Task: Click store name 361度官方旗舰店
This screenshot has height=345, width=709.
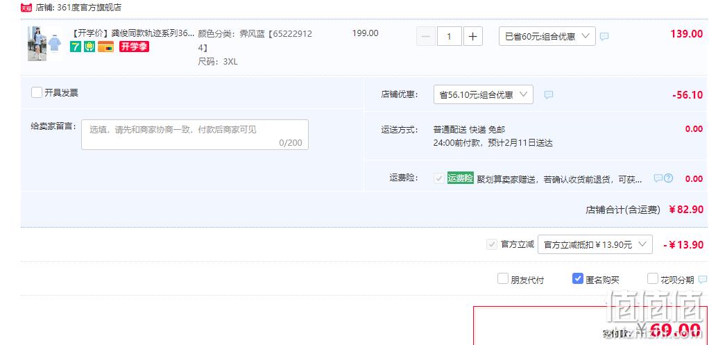Action: click(89, 8)
